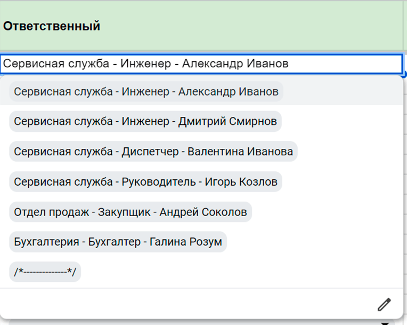Click empty footer area left of pencil
407x325 pixels.
[x=186, y=304]
